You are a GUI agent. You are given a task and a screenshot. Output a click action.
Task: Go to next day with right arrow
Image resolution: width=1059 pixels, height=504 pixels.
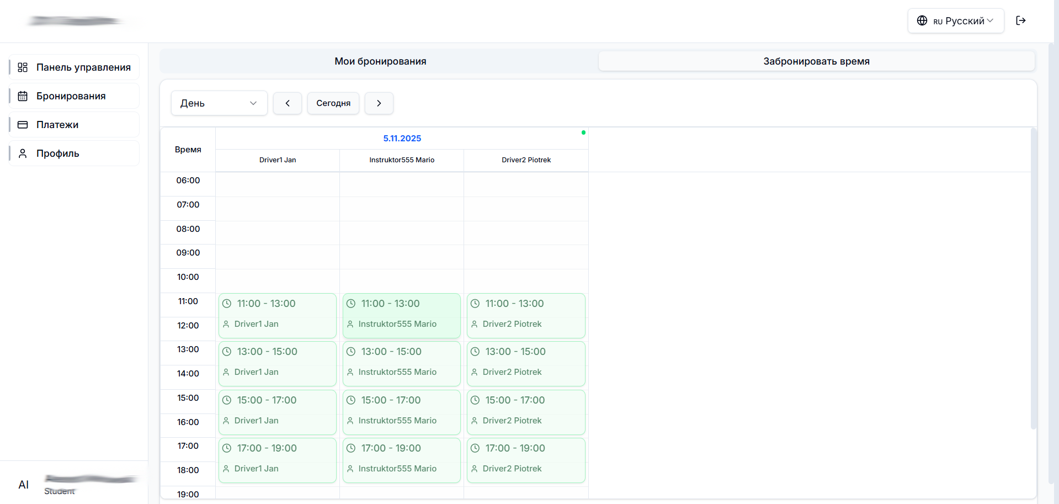[379, 103]
